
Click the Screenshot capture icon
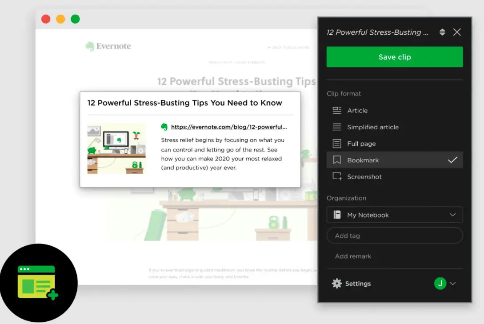coord(337,176)
